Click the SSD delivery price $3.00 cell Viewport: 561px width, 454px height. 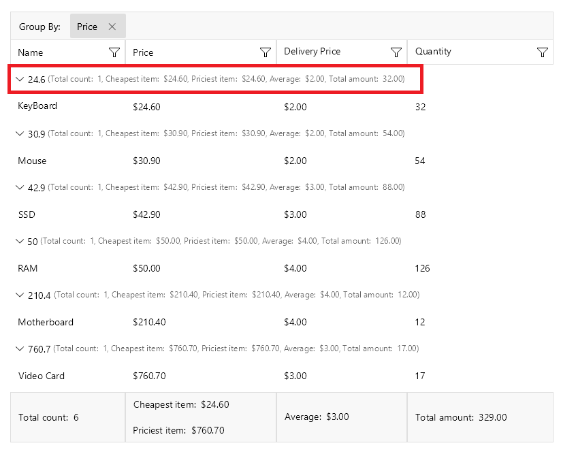[295, 214]
